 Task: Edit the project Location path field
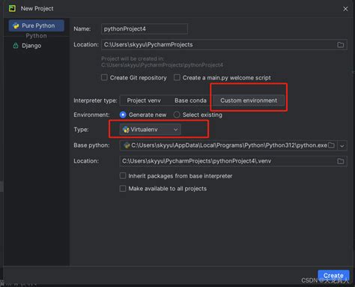[x=224, y=45]
